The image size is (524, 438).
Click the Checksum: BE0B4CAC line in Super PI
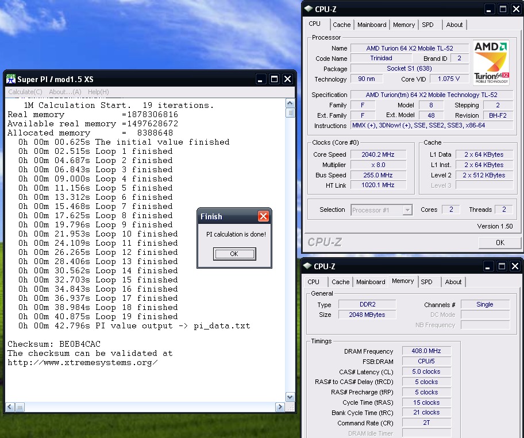click(x=54, y=344)
